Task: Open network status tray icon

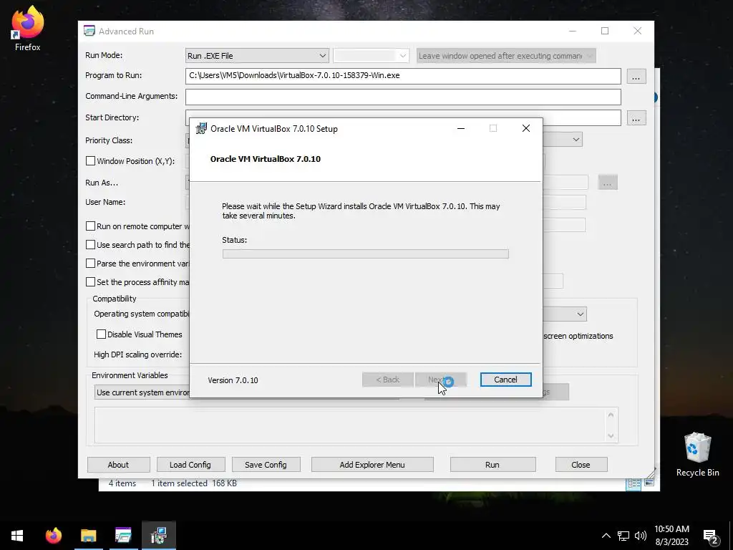Action: click(x=623, y=536)
